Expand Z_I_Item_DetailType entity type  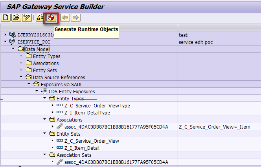(x=53, y=113)
